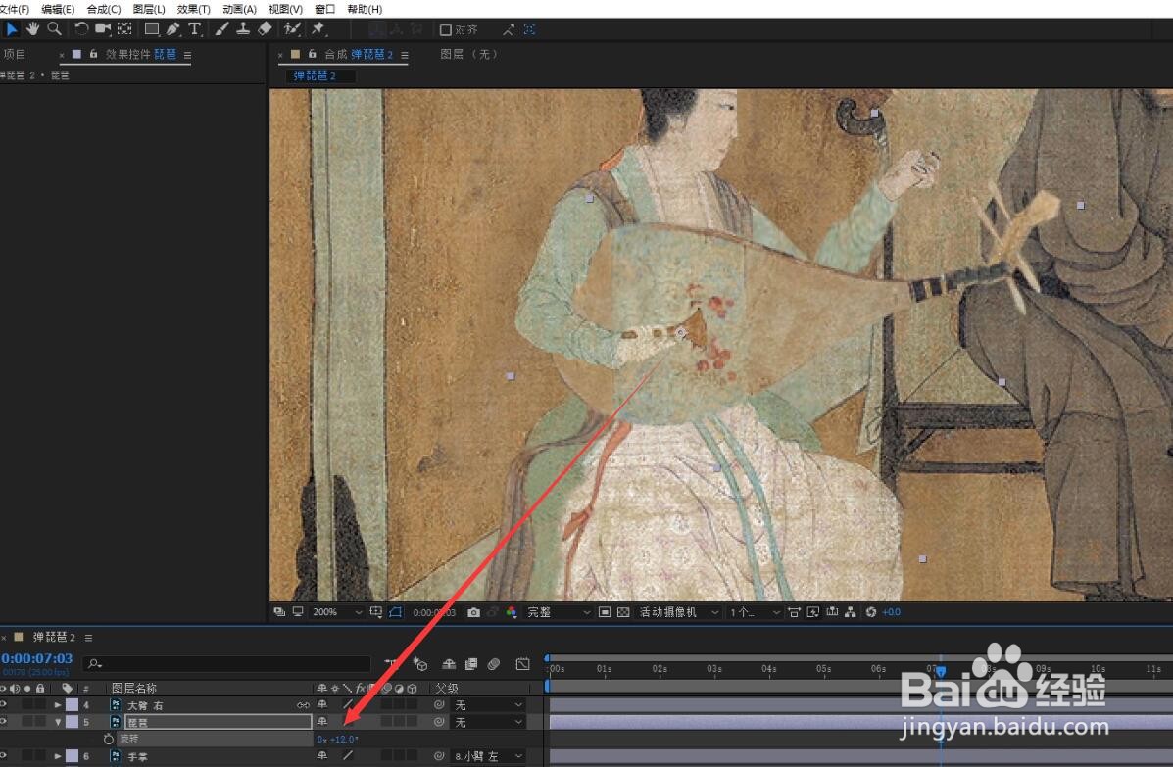The width and height of the screenshot is (1173, 767).
Task: Hide layer 6 手掌 eye toggle
Action: [3, 756]
